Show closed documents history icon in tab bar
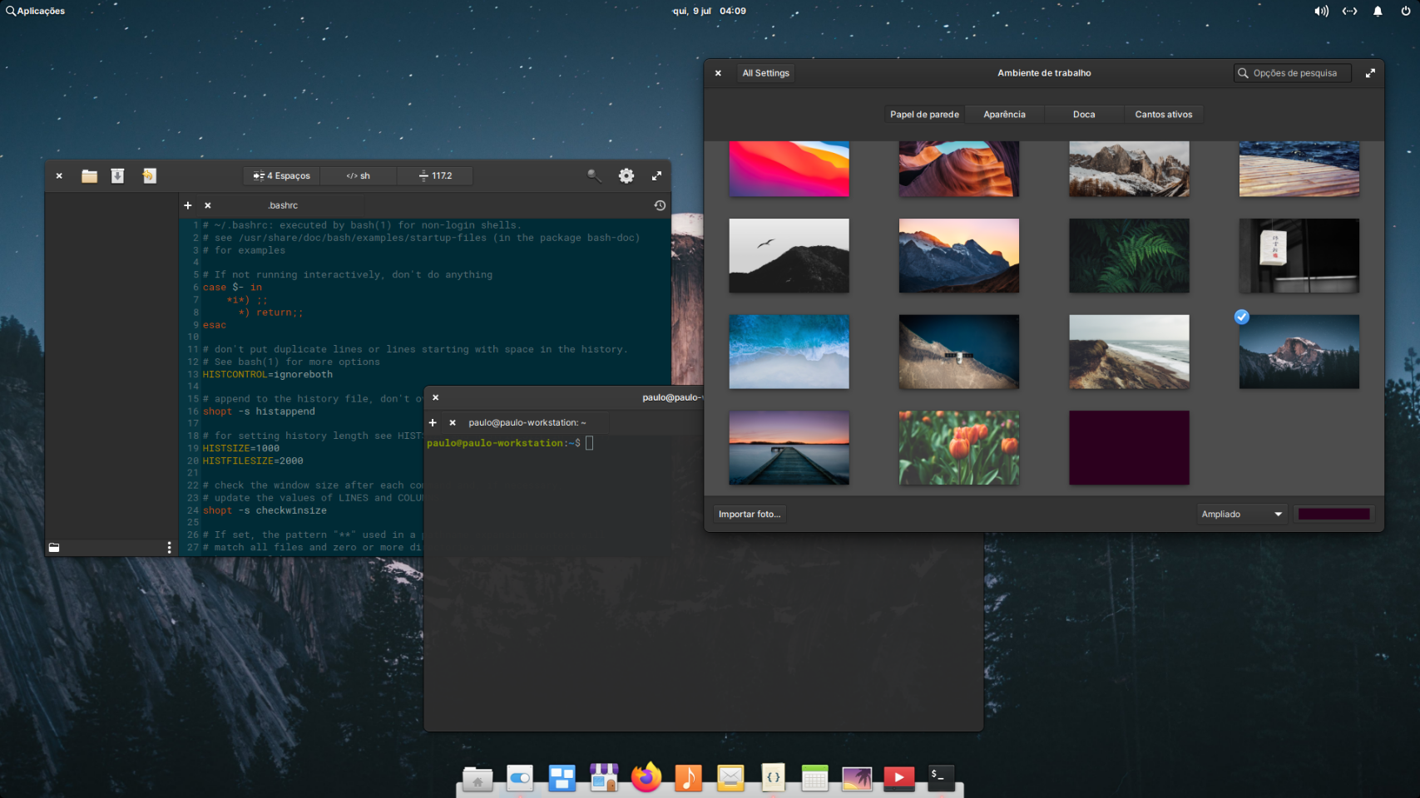The image size is (1420, 798). click(660, 205)
